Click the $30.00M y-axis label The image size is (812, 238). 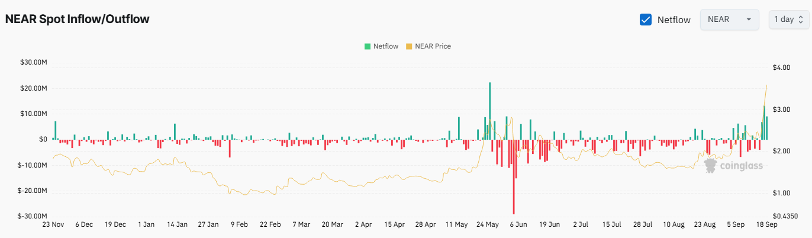coord(34,63)
